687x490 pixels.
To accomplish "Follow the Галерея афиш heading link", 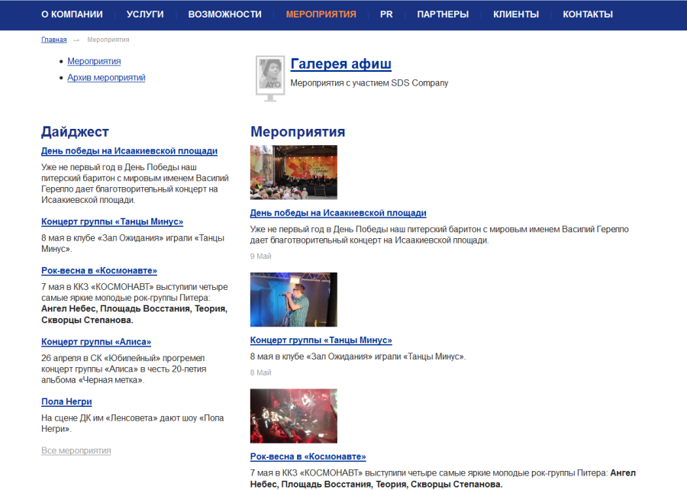I will point(341,64).
